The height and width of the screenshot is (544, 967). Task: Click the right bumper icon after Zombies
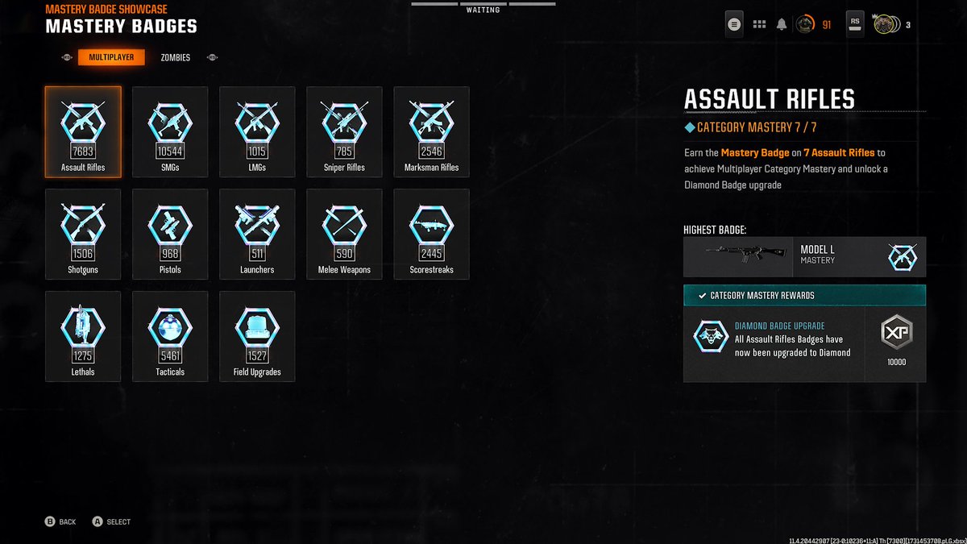point(212,58)
